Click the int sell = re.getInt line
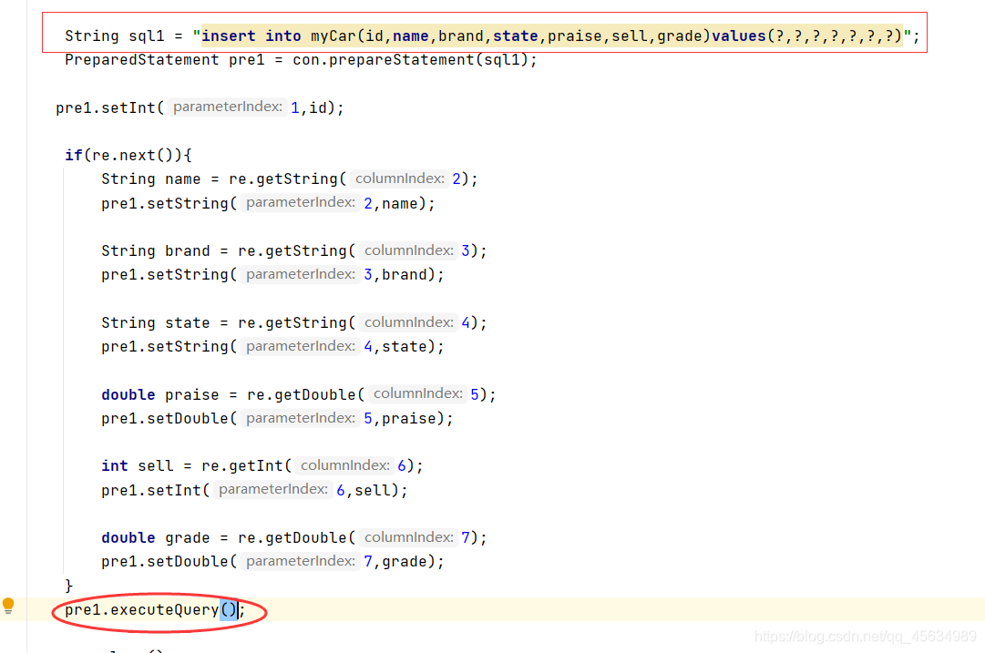The height and width of the screenshot is (653, 985). [x=262, y=465]
